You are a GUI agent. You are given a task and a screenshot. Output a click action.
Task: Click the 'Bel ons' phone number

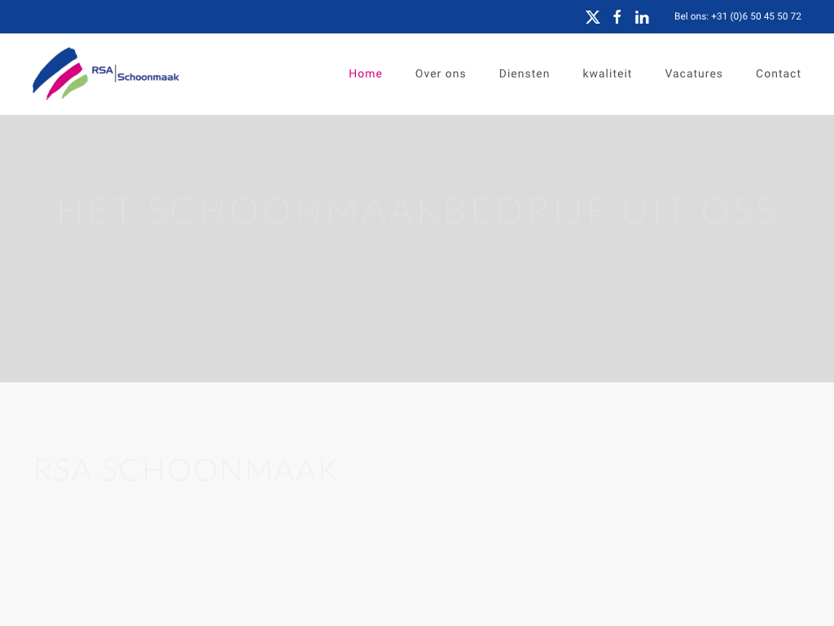pos(738,16)
